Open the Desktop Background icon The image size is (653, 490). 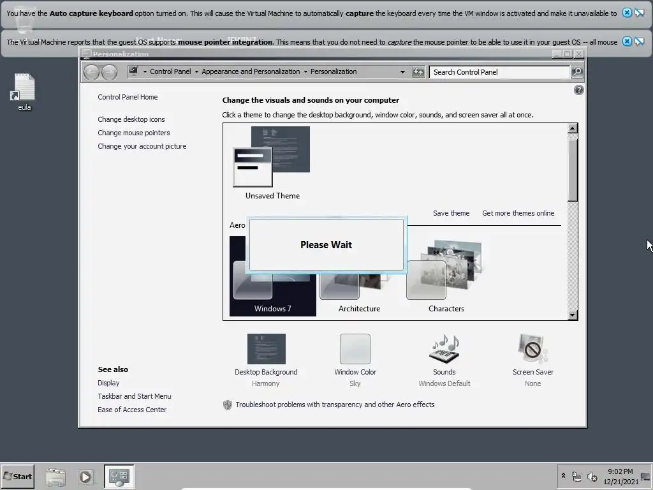coord(266,349)
